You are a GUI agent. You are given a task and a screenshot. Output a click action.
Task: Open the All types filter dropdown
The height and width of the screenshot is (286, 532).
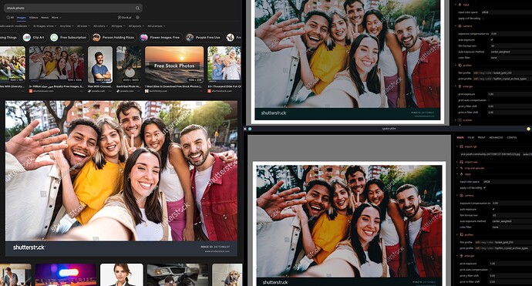[118, 26]
